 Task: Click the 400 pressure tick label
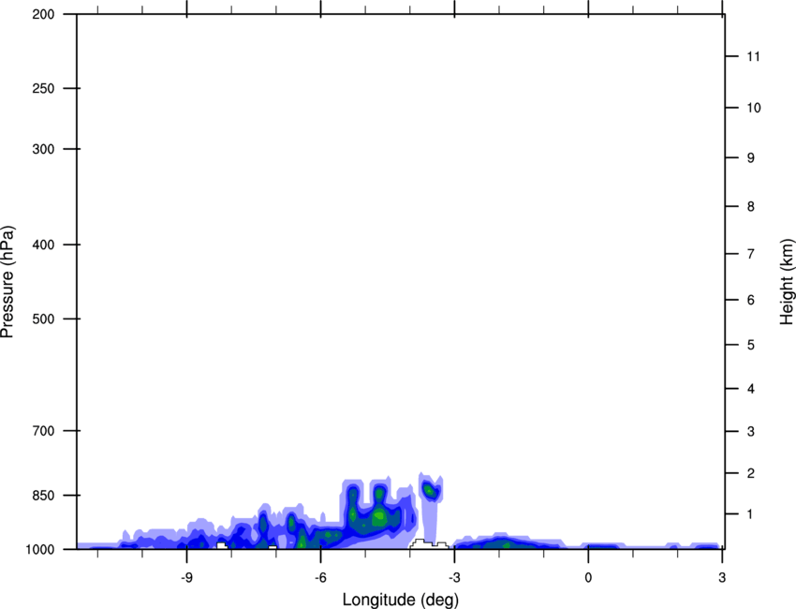[x=43, y=245]
